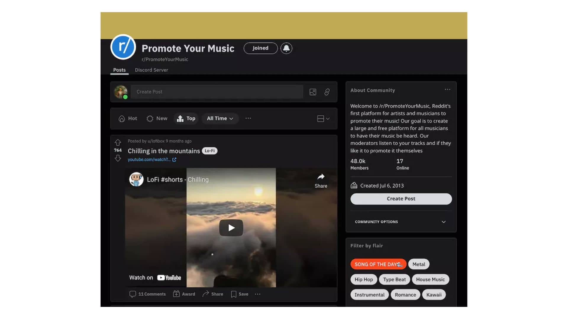Click the Promote Your Music heading
Screen dimensions: 568x319
tap(188, 48)
